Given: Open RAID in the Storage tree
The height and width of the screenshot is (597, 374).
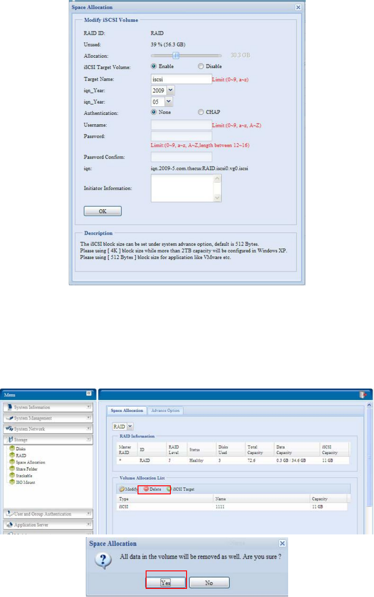Looking at the screenshot, I should (21, 455).
